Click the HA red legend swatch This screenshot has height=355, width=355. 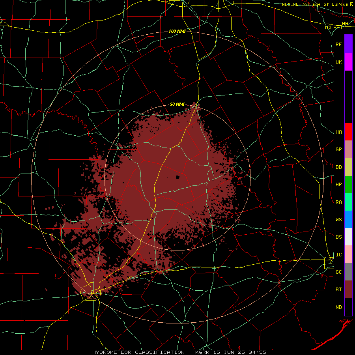pyautogui.click(x=348, y=132)
